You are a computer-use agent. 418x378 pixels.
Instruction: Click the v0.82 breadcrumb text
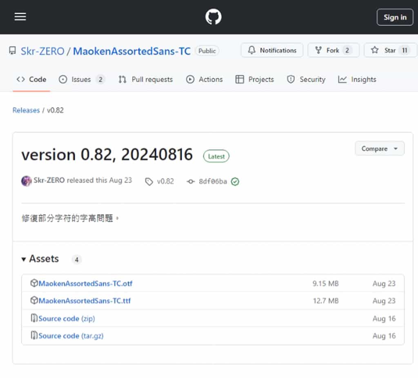[x=55, y=110]
